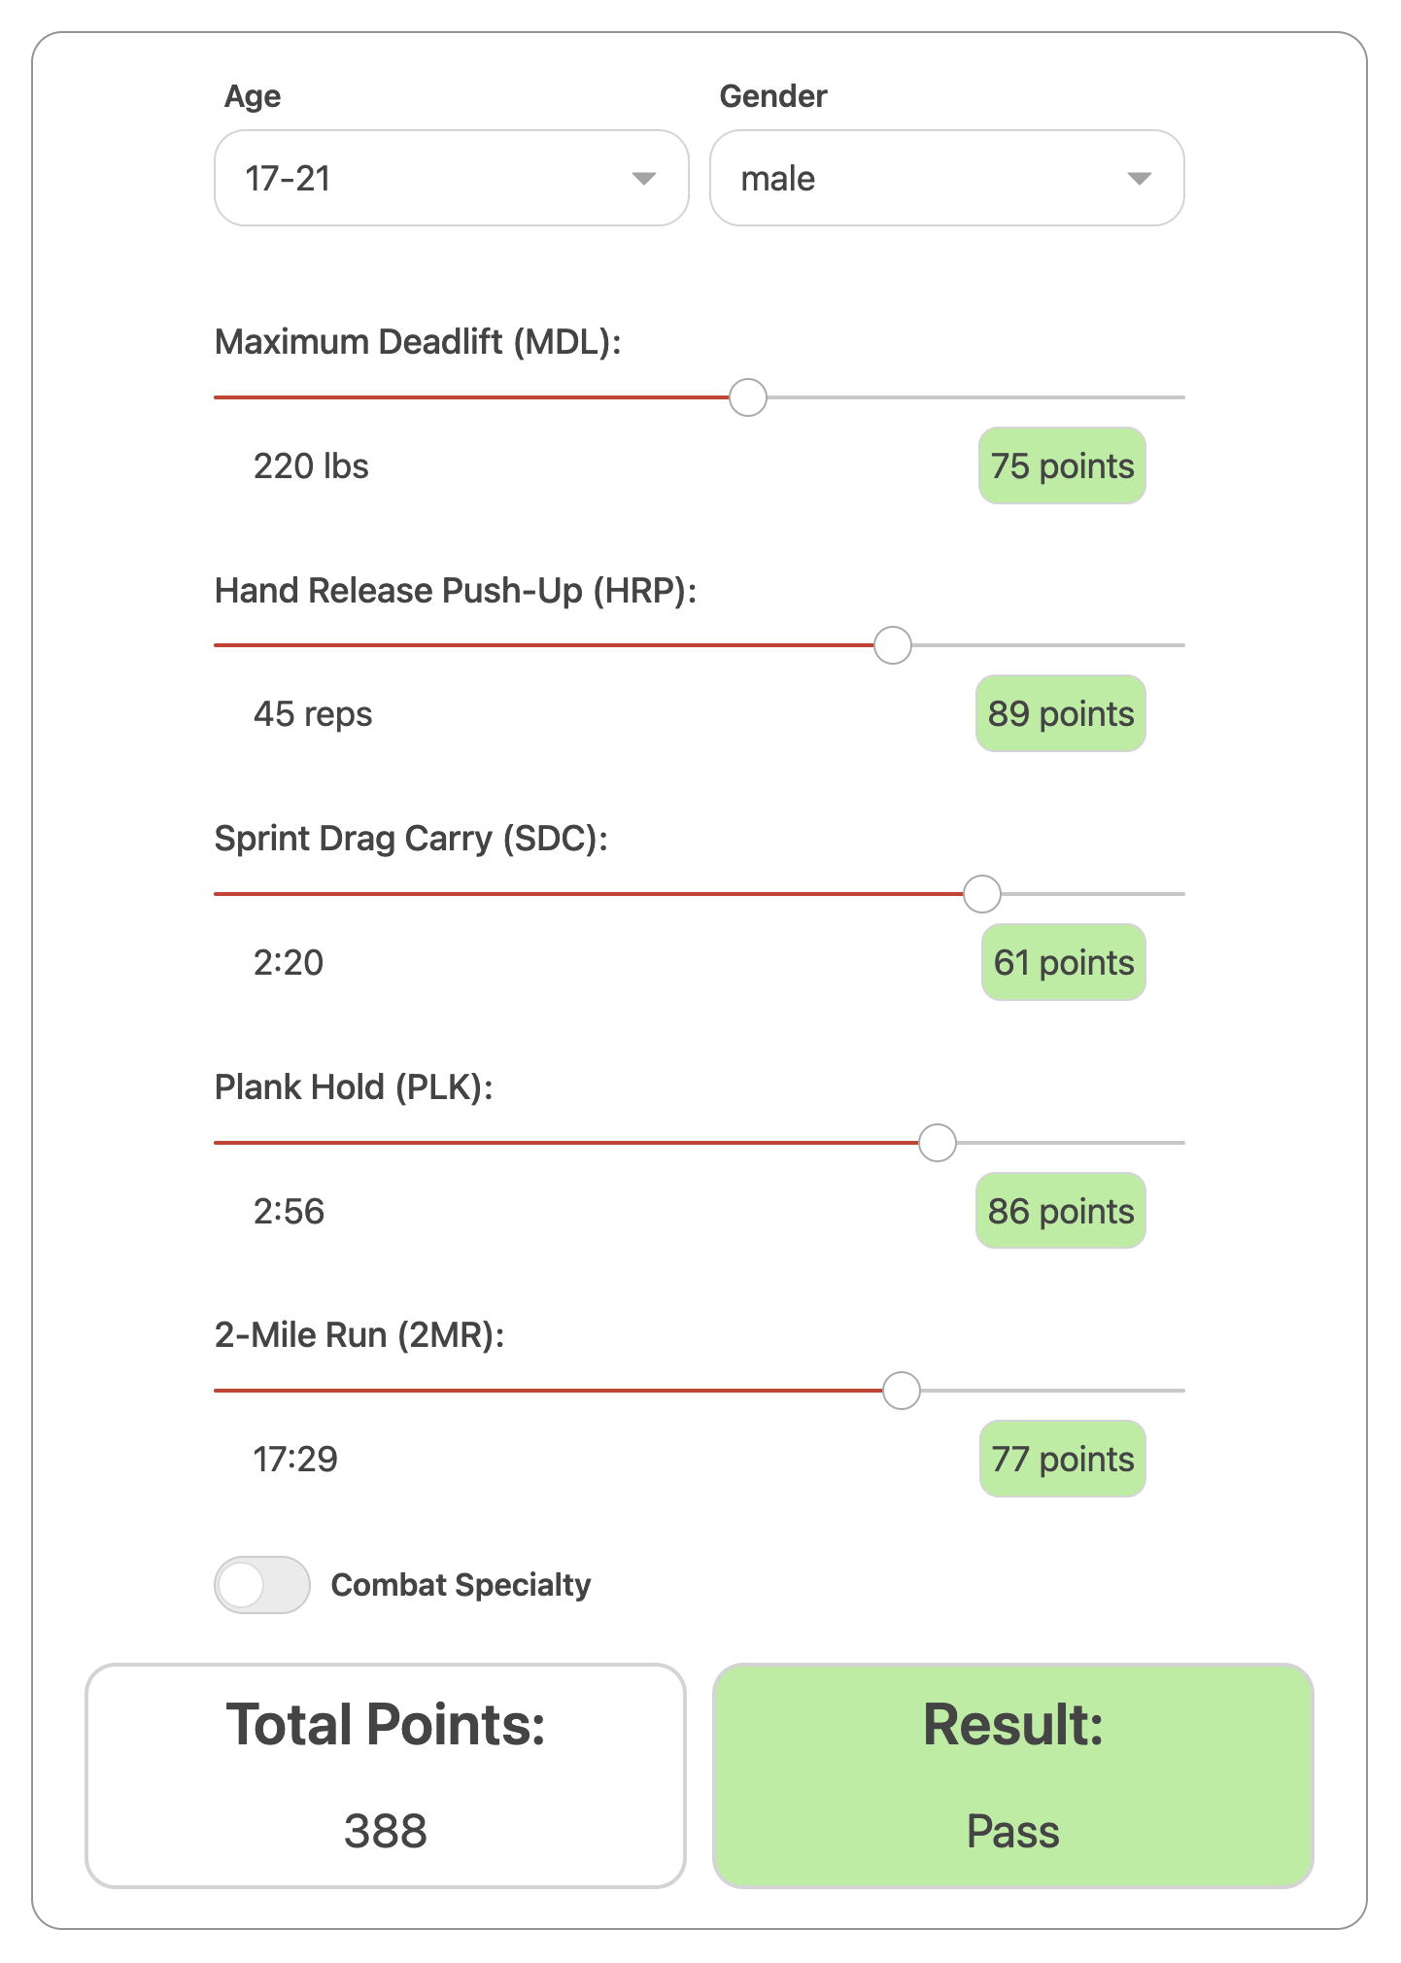Click the 17:29 run time label
Viewport: 1401px width, 1963px height.
(296, 1459)
